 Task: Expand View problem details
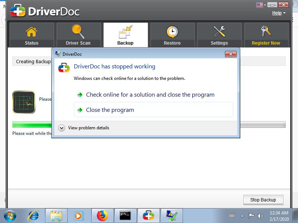84,128
